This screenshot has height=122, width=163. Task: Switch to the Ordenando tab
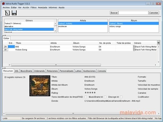(x=39, y=71)
